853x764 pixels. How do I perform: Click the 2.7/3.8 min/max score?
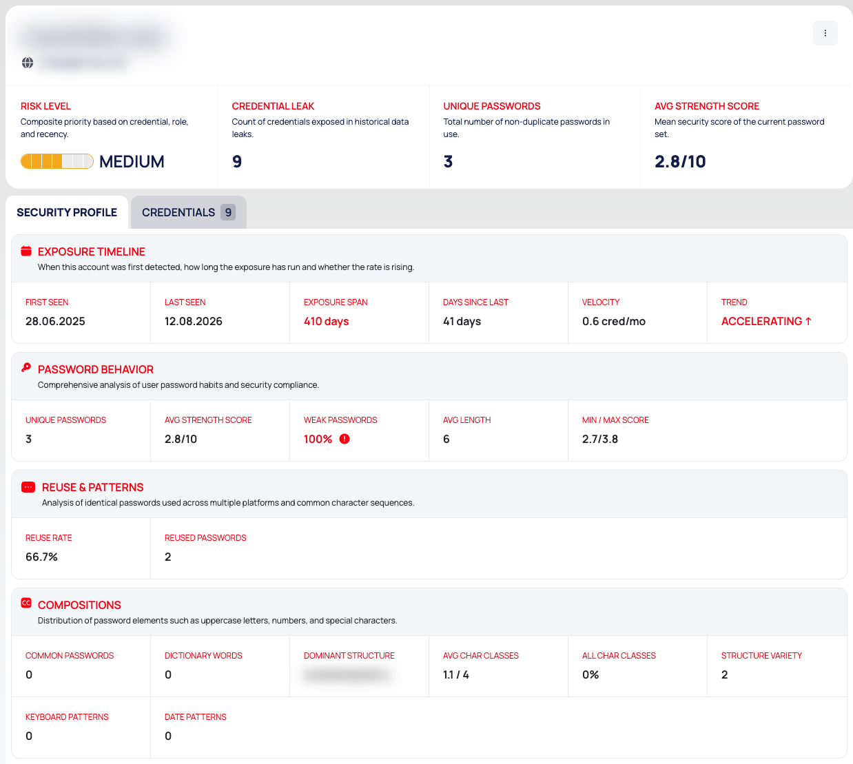click(600, 439)
